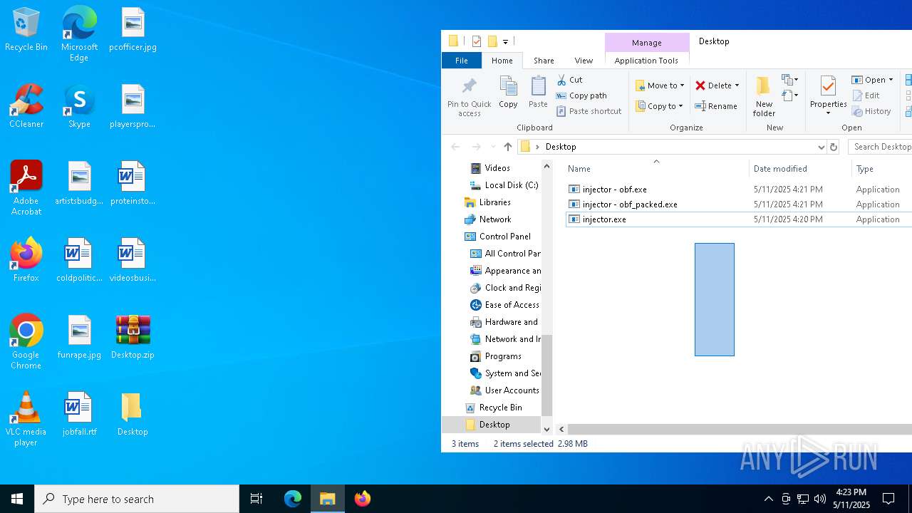Show hidden system tray icons

tap(768, 499)
